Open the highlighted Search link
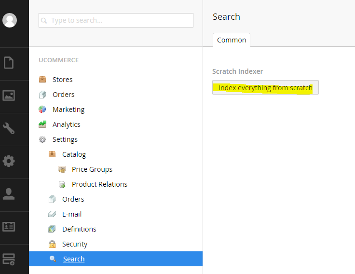Screen dimensions: 355x274 coord(74,259)
